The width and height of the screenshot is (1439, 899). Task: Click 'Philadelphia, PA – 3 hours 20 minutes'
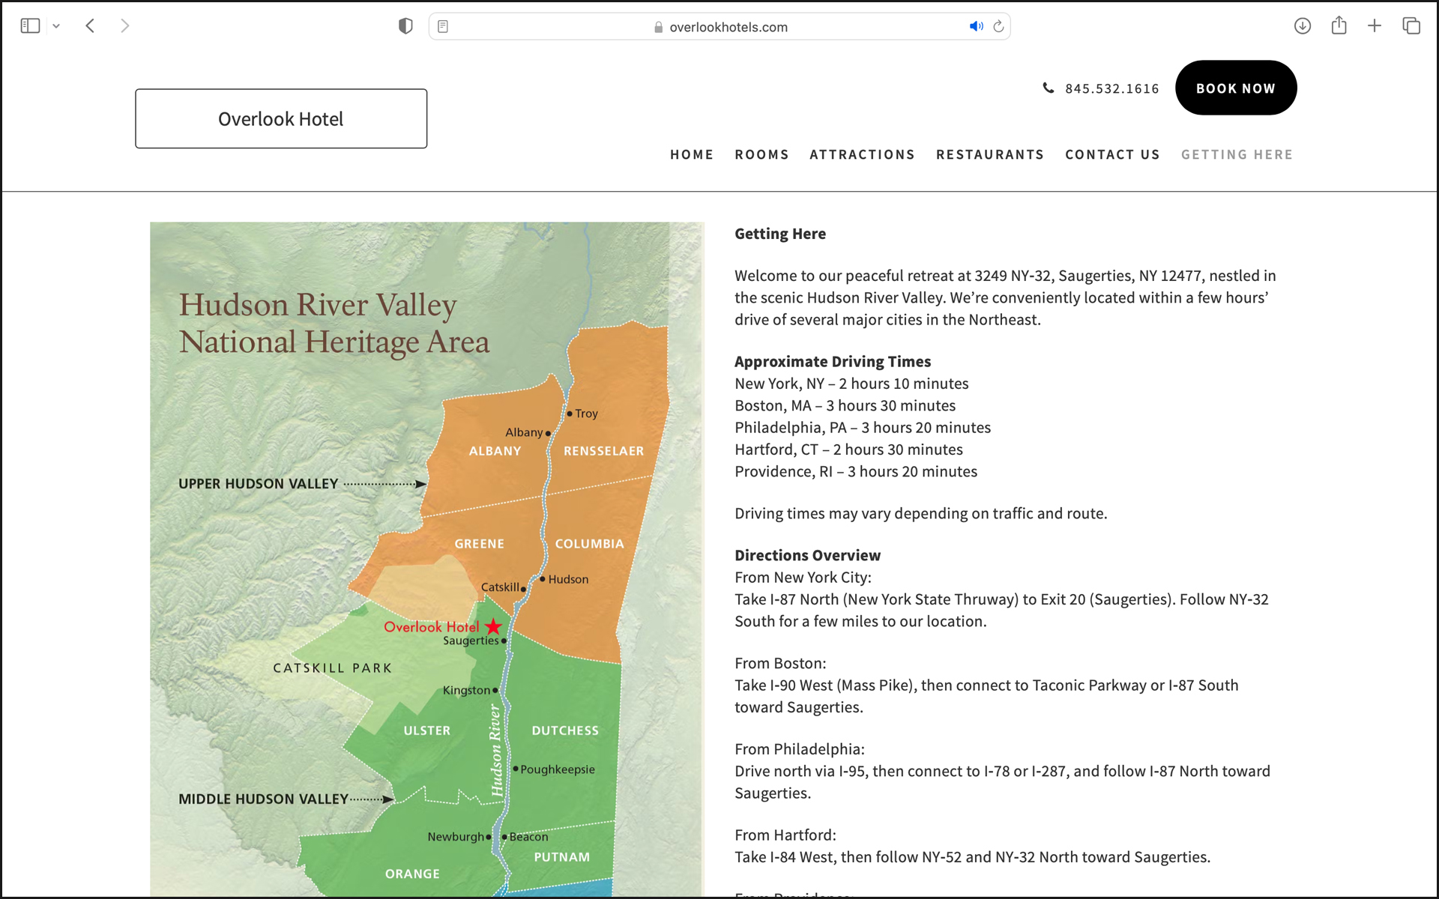click(863, 428)
